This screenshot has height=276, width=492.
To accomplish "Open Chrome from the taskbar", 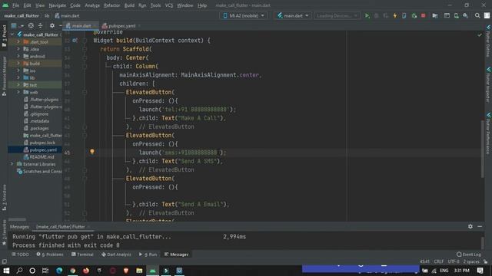I will tap(73, 271).
